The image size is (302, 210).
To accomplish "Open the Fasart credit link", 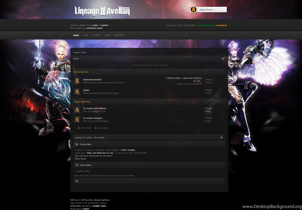I will coord(86,209).
